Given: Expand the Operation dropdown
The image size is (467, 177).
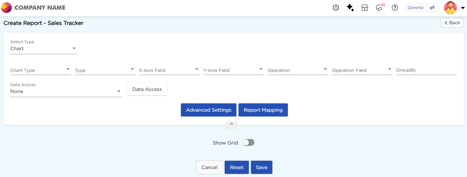Looking at the screenshot, I should (297, 70).
